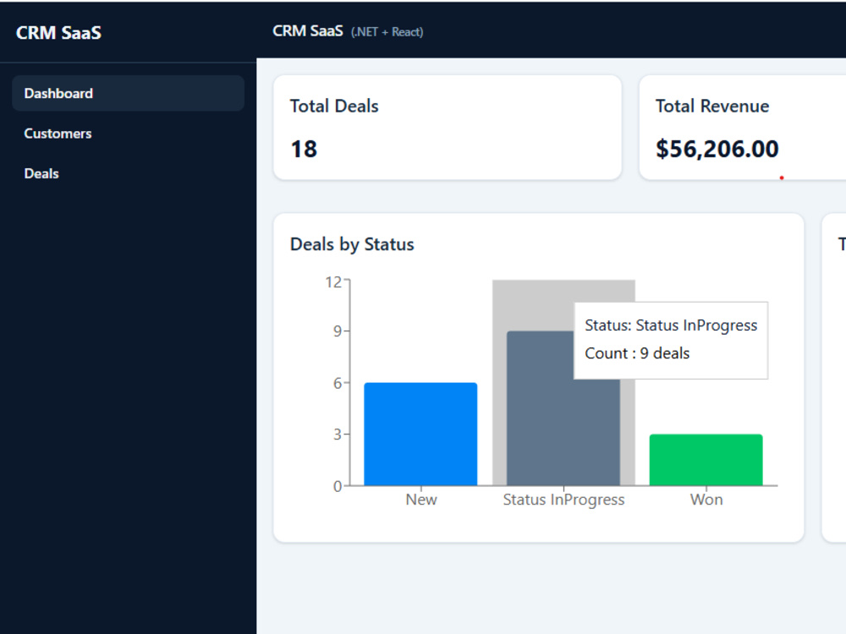The image size is (846, 634).
Task: Click the CRM SaaS sidebar logo text
Action: 59,33
